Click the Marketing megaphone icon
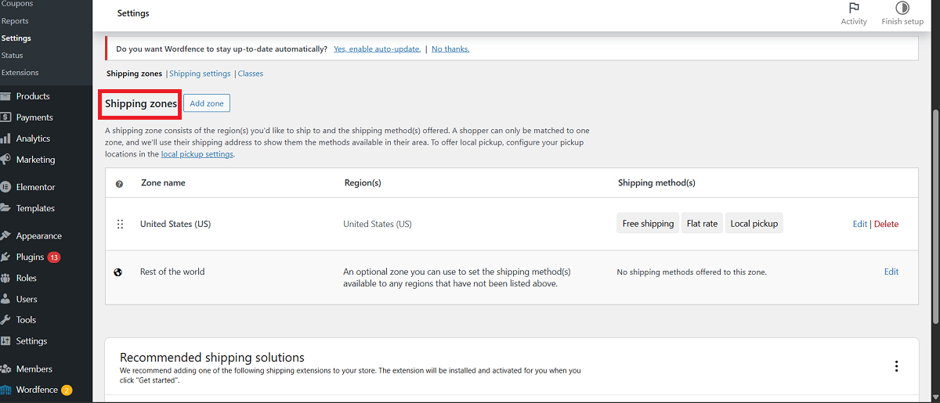 tap(6, 160)
